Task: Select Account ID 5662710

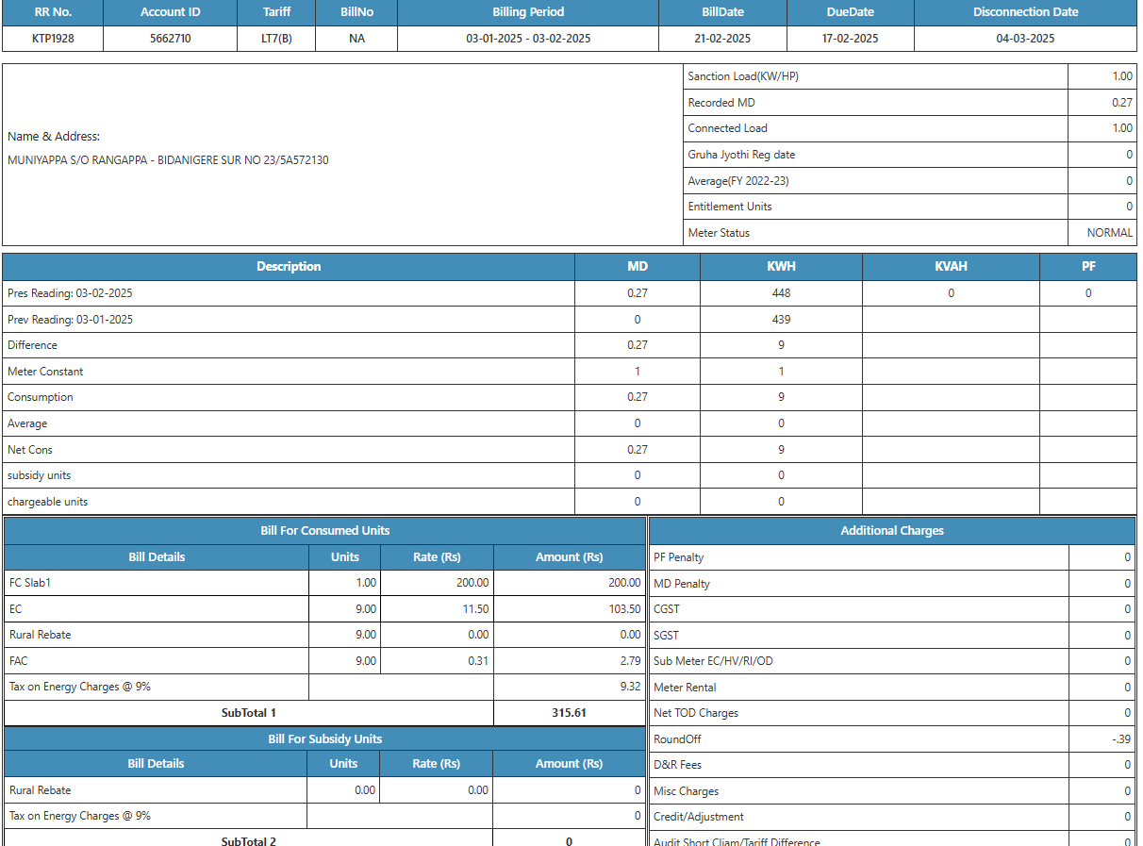Action: click(x=171, y=39)
